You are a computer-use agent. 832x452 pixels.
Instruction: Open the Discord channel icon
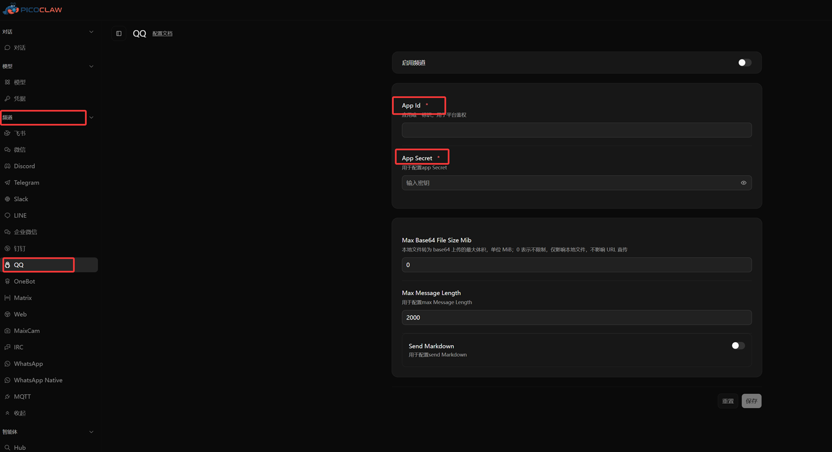click(x=7, y=166)
